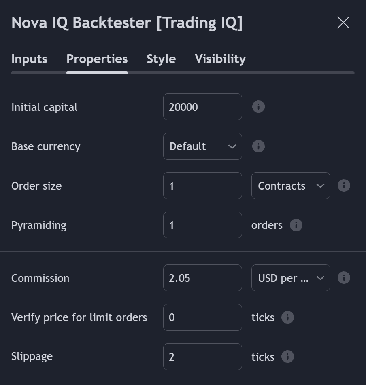Click the Commission info icon
The image size is (366, 385).
(344, 278)
